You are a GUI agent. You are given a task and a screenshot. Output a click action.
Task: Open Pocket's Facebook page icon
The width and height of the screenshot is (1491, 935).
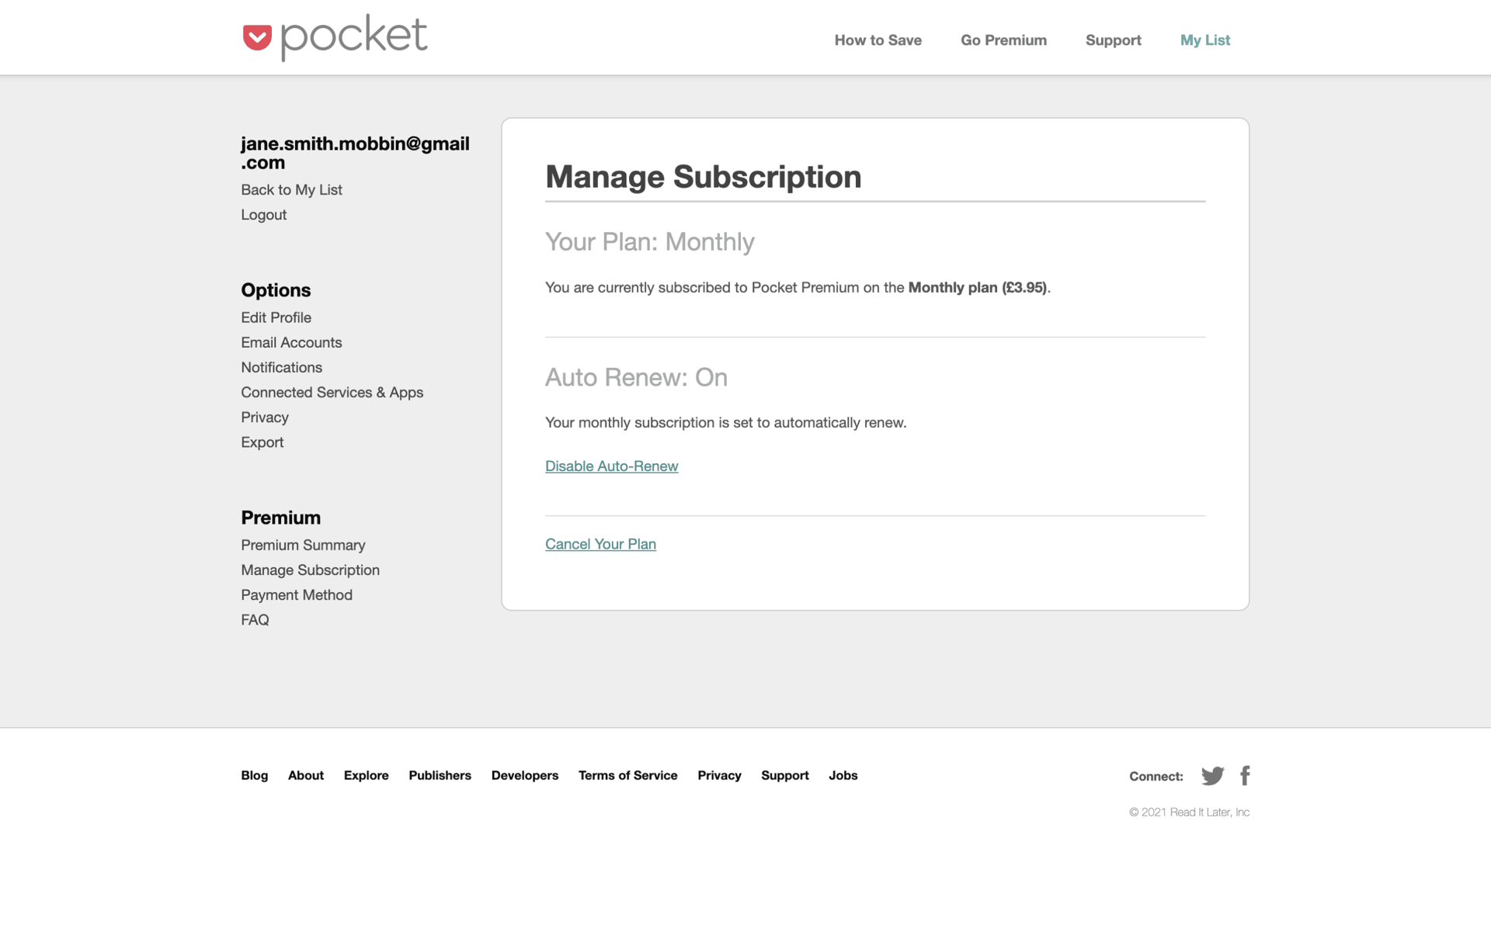pyautogui.click(x=1245, y=775)
